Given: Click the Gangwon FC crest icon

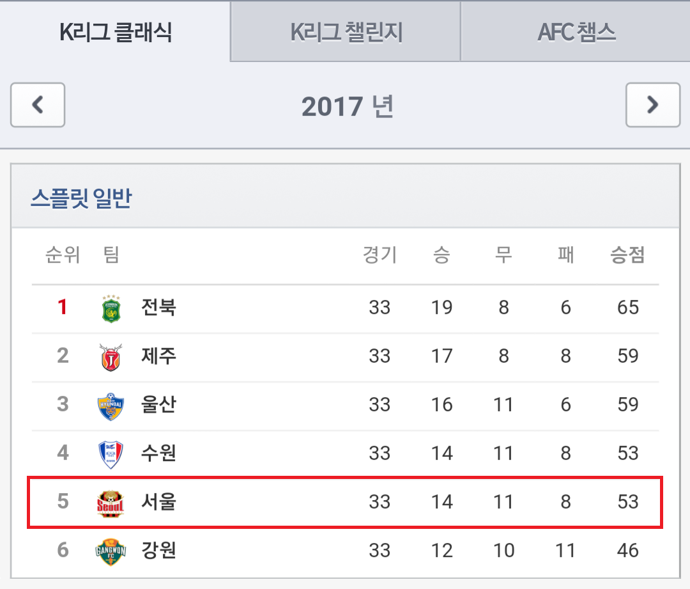Looking at the screenshot, I should pos(111,551).
